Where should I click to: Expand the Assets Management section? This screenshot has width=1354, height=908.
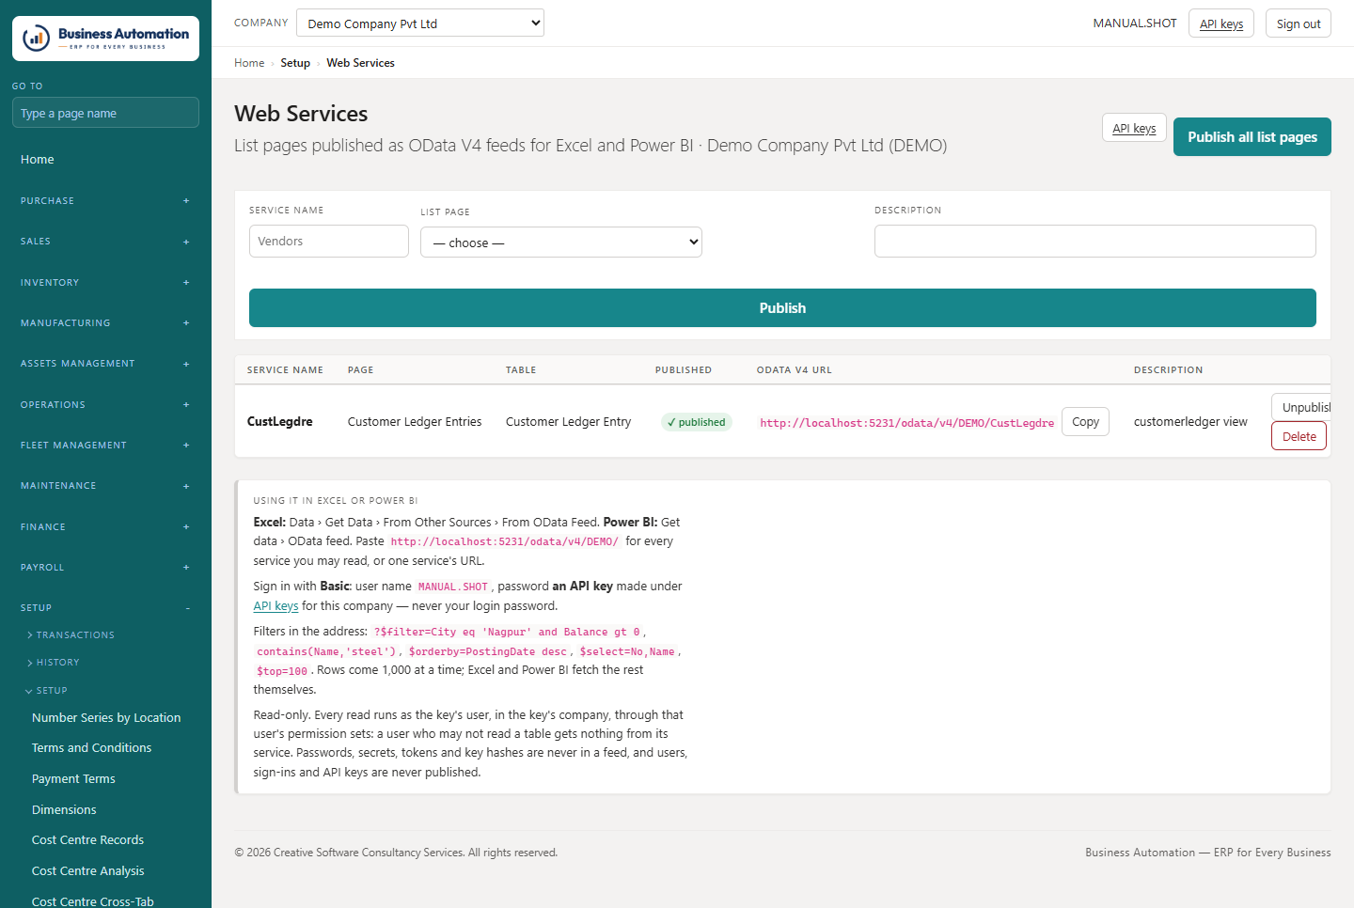[105, 364]
